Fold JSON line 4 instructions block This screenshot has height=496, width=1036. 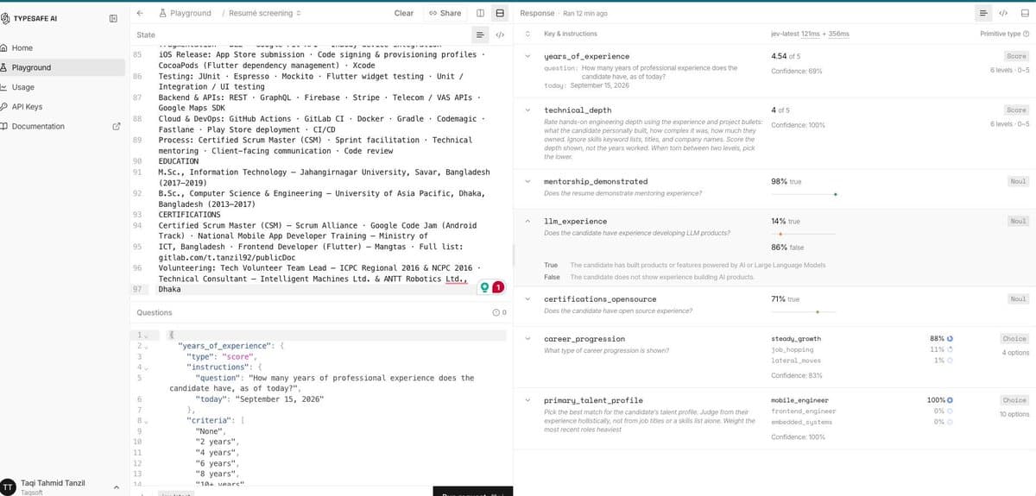pos(145,367)
